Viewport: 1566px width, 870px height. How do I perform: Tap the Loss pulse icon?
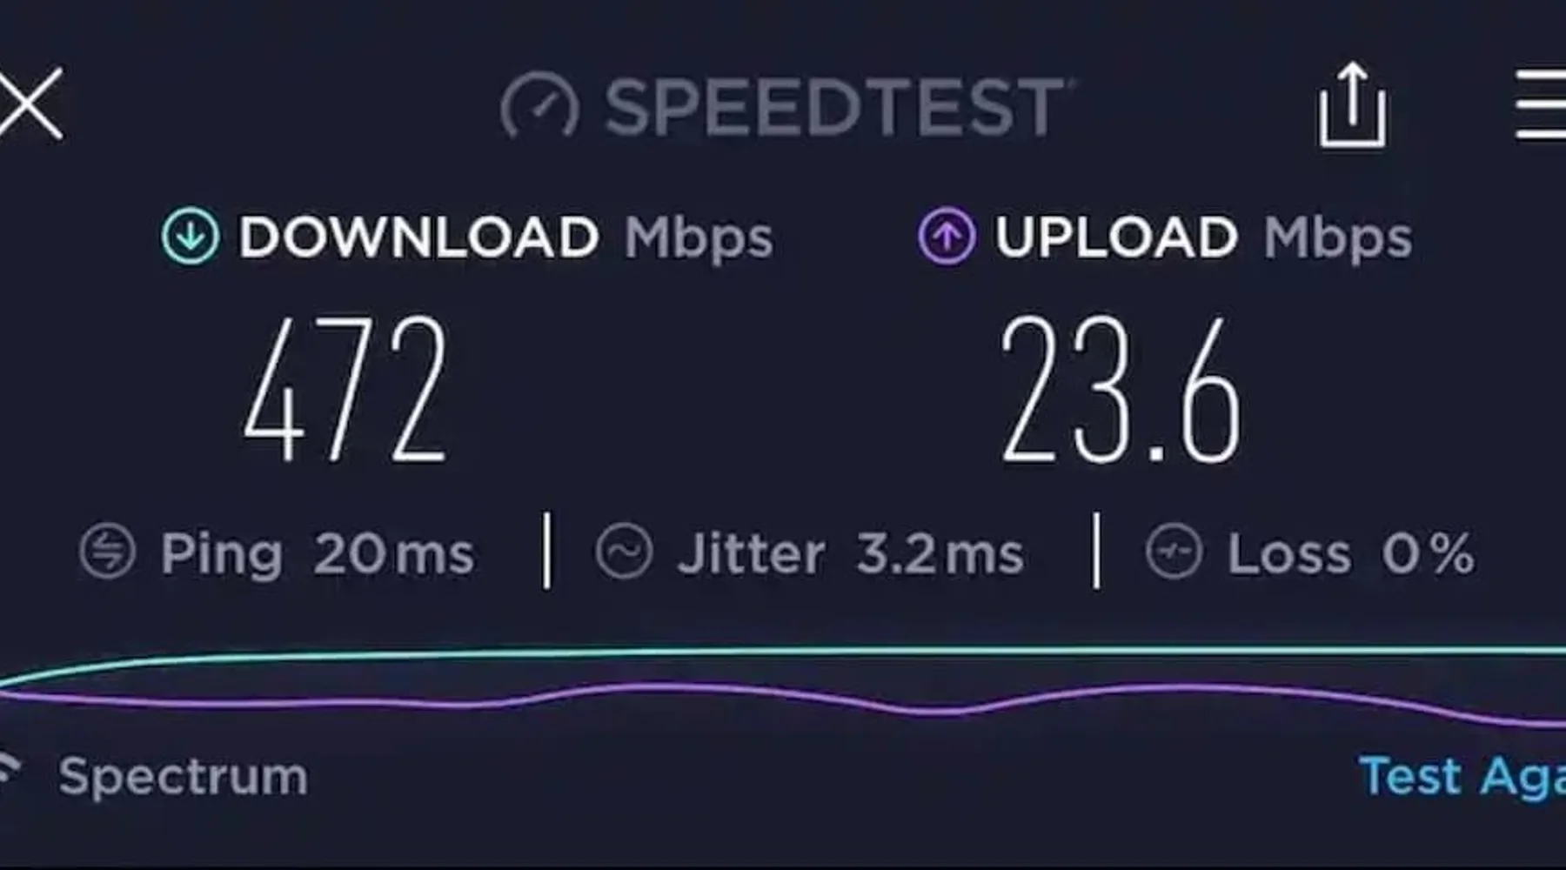1174,552
